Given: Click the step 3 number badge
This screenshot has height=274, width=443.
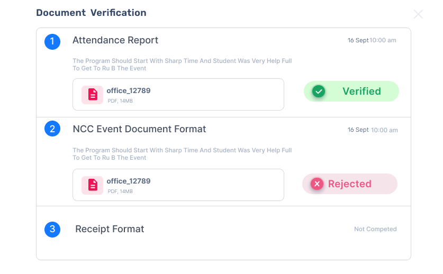Looking at the screenshot, I should click(52, 229).
